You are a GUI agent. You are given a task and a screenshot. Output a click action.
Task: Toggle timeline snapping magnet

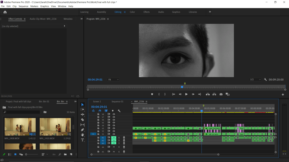click(x=100, y=111)
